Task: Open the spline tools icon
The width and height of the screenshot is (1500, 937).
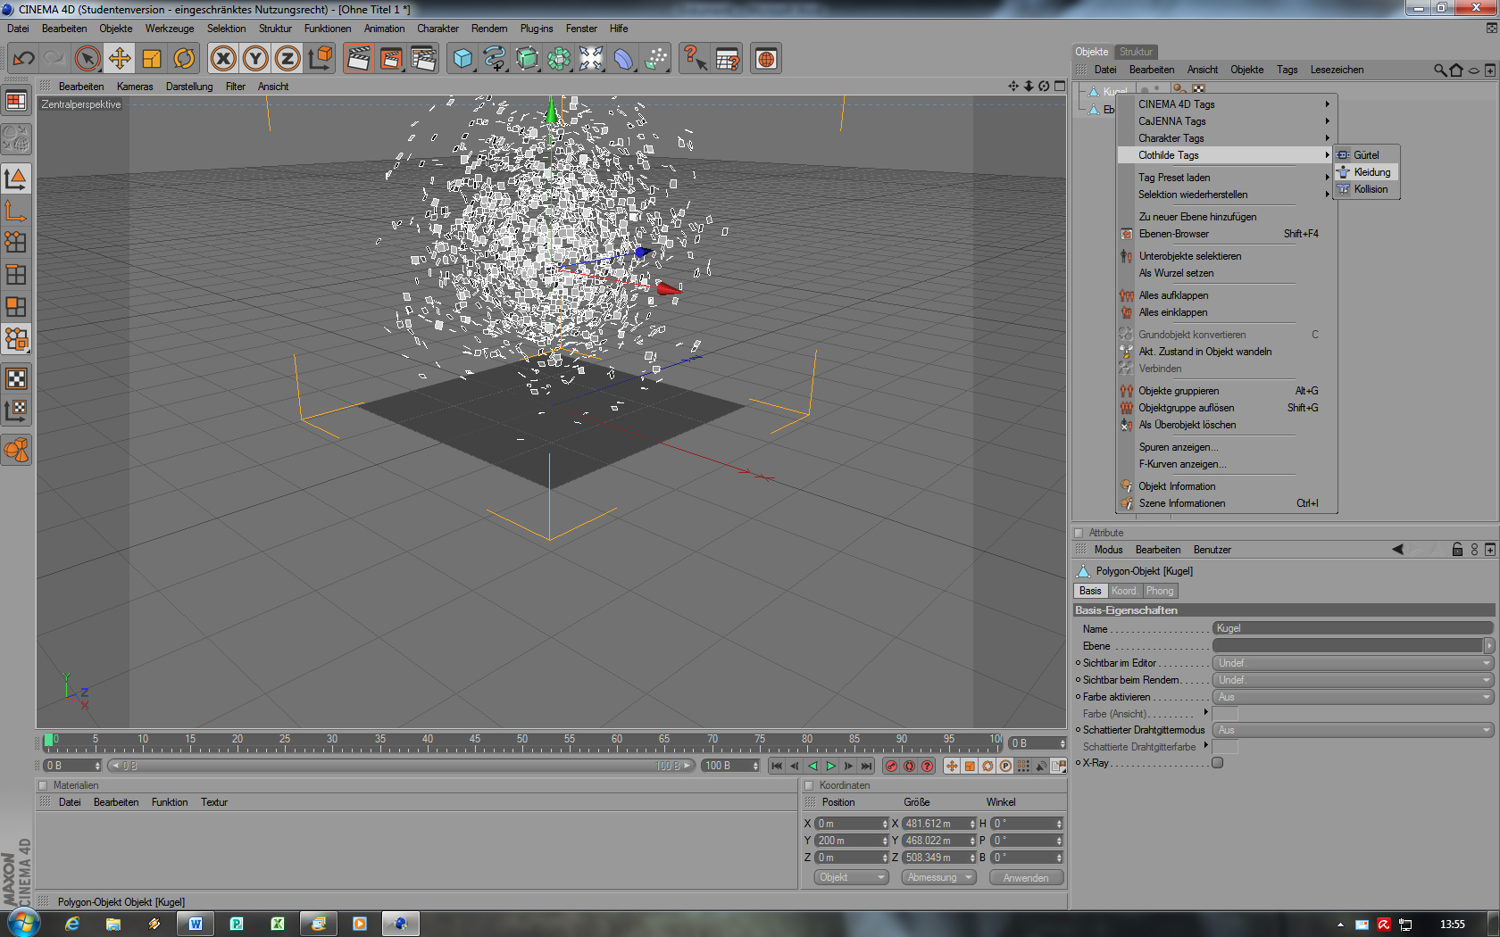Action: (495, 59)
